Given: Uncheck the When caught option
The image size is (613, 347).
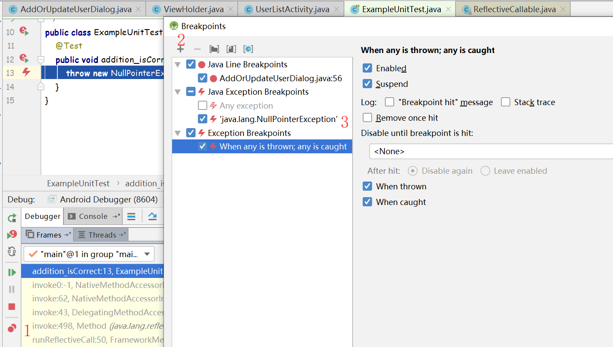Looking at the screenshot, I should [x=367, y=202].
